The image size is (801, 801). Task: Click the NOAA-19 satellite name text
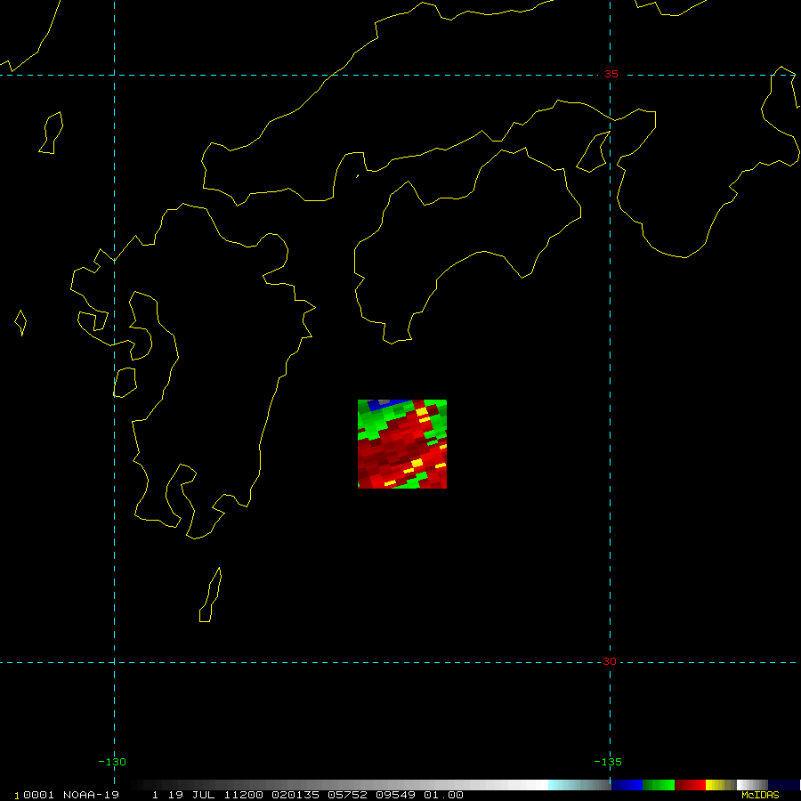pos(93,795)
